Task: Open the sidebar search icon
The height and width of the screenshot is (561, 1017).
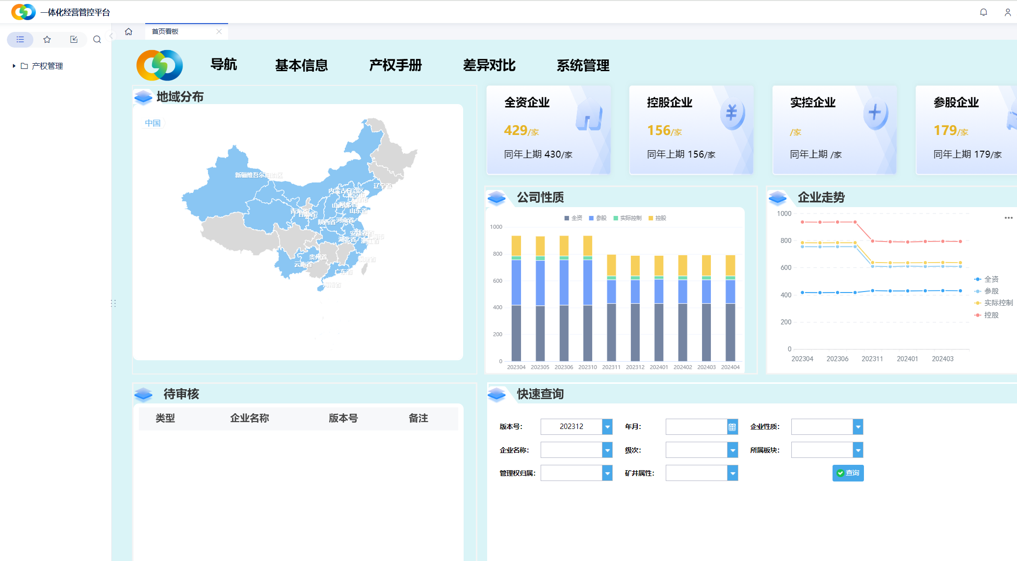Action: [x=97, y=39]
